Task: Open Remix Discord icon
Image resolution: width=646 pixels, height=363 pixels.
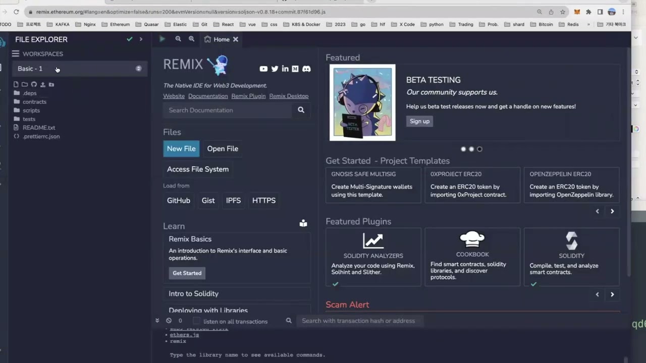Action: point(306,69)
